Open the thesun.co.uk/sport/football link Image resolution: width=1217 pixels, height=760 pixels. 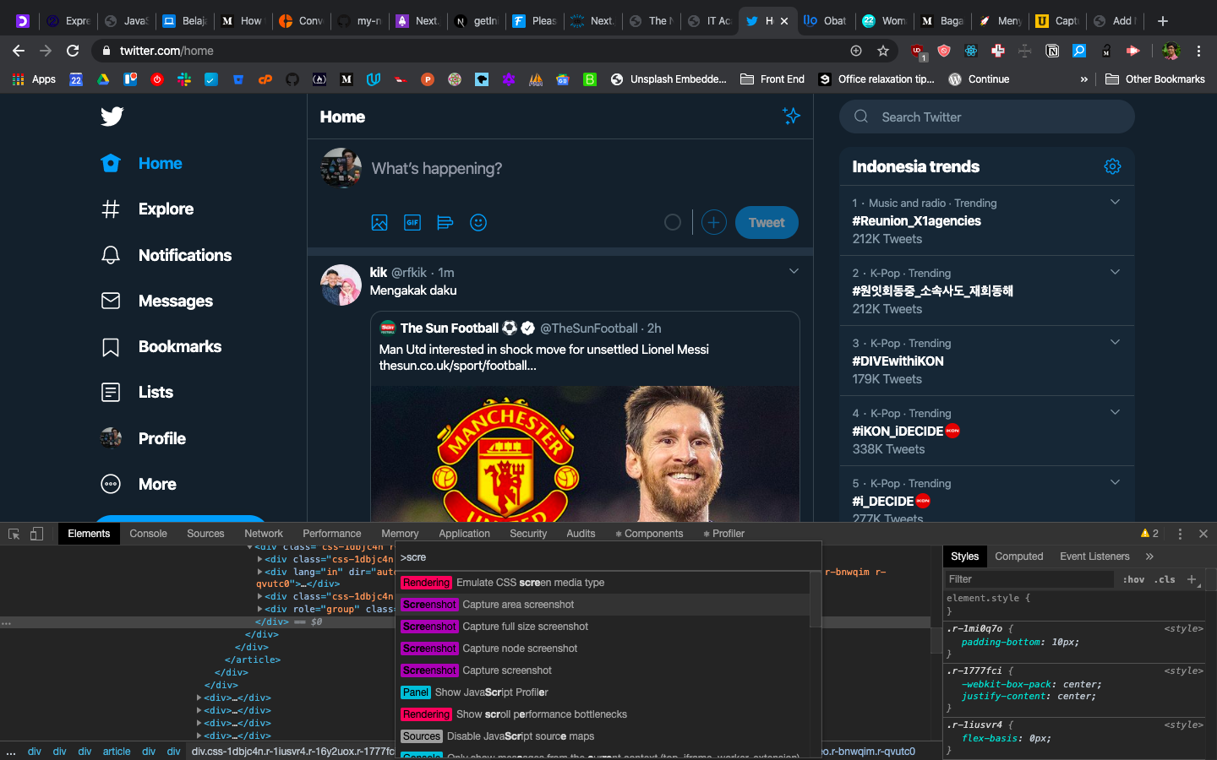(x=458, y=366)
